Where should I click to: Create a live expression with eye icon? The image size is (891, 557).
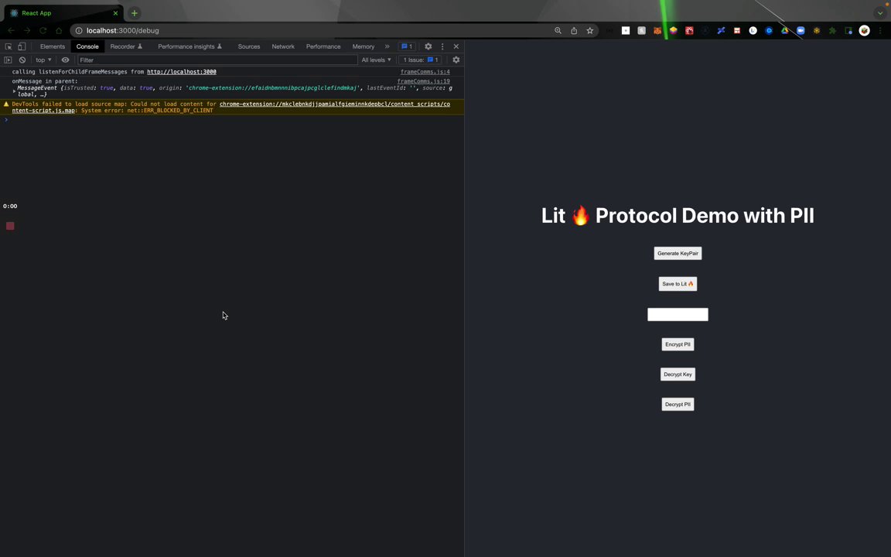(x=65, y=60)
